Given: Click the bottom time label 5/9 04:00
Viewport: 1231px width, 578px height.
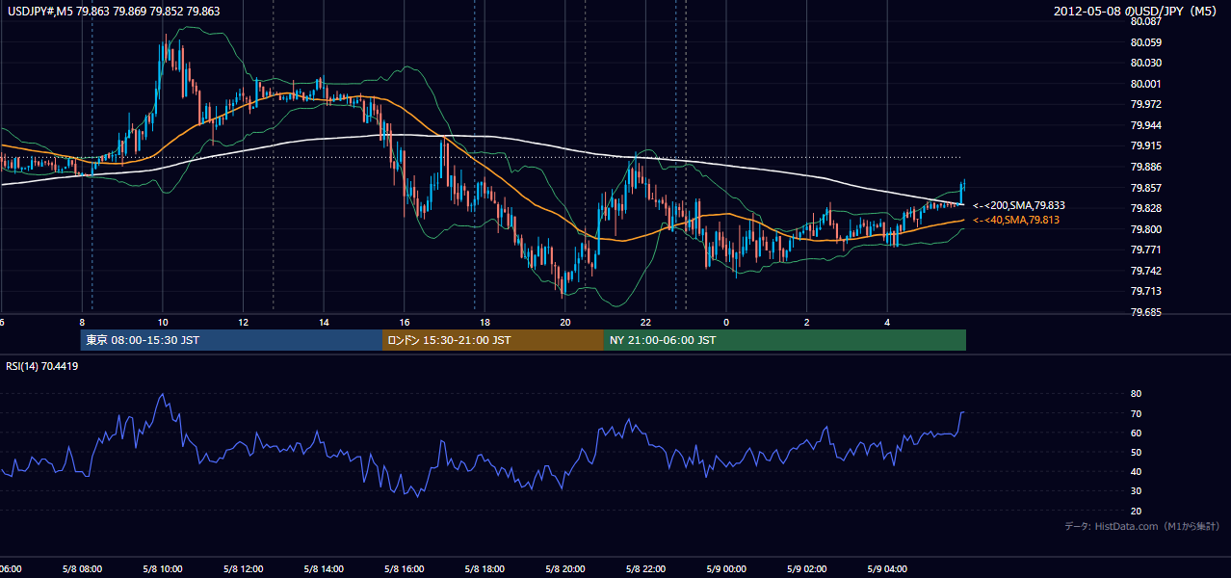Looking at the screenshot, I should [x=888, y=569].
